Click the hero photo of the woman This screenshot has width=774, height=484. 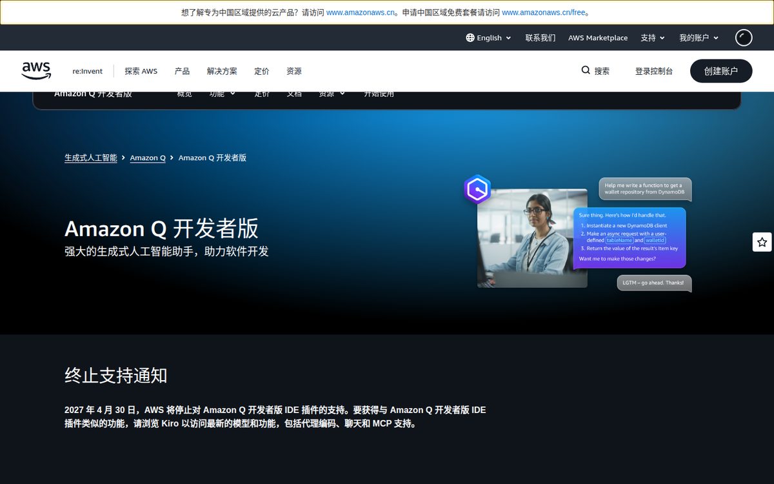[532, 238]
